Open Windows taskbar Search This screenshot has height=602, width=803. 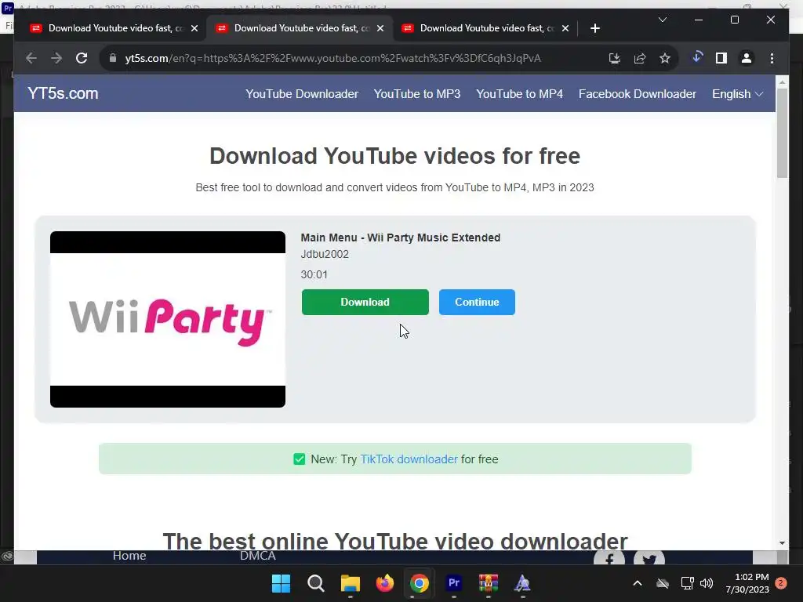pos(315,583)
